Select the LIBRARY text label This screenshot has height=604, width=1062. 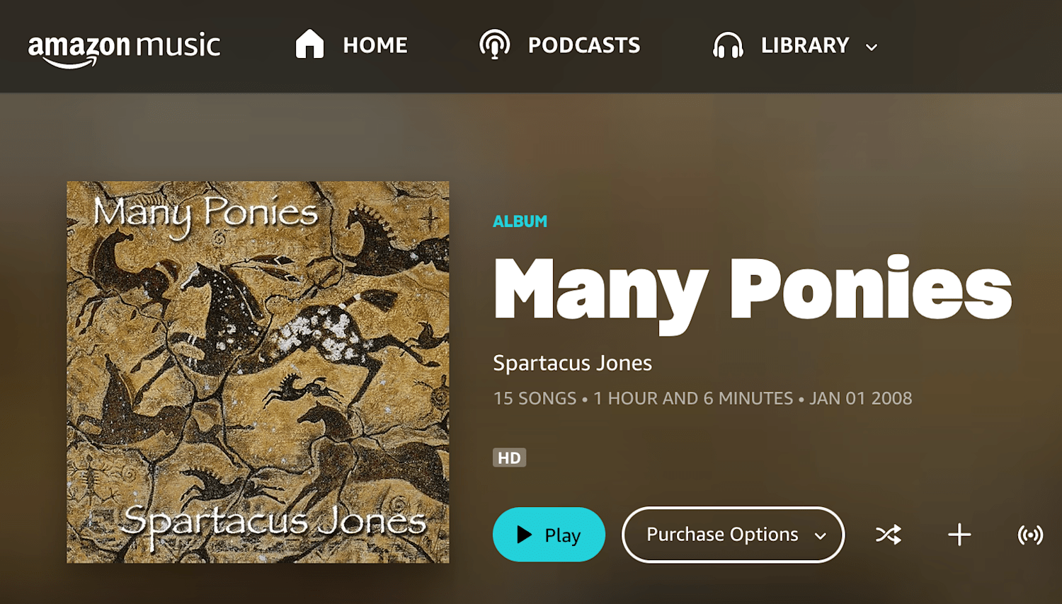(805, 45)
